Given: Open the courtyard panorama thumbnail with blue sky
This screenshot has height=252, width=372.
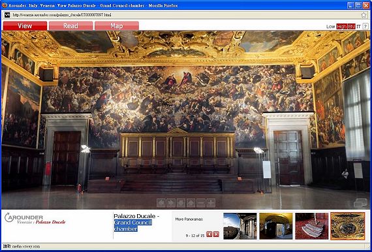Looking at the screenshot, I should click(240, 226).
